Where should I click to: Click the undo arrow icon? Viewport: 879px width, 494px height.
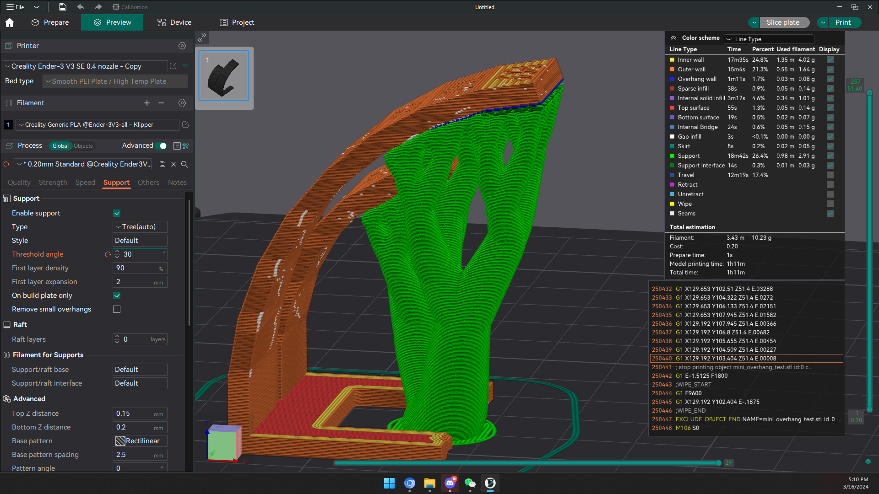coord(81,7)
